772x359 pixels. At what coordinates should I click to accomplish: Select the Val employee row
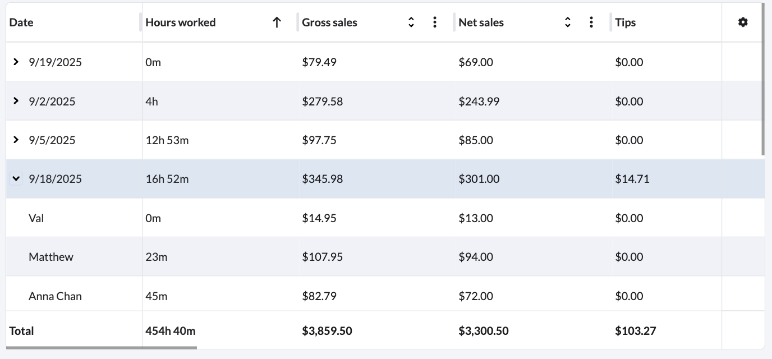(36, 218)
